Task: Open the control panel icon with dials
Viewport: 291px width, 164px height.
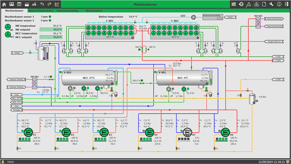Action: pyautogui.click(x=11, y=4)
